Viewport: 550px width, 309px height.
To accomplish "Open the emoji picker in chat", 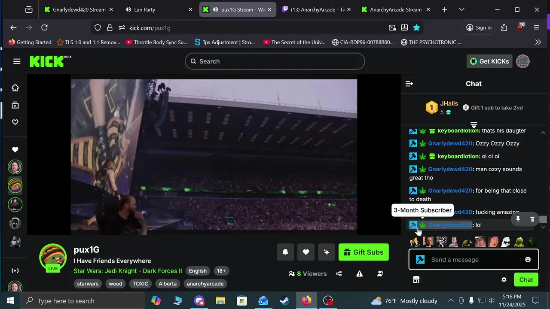I will click(528, 260).
